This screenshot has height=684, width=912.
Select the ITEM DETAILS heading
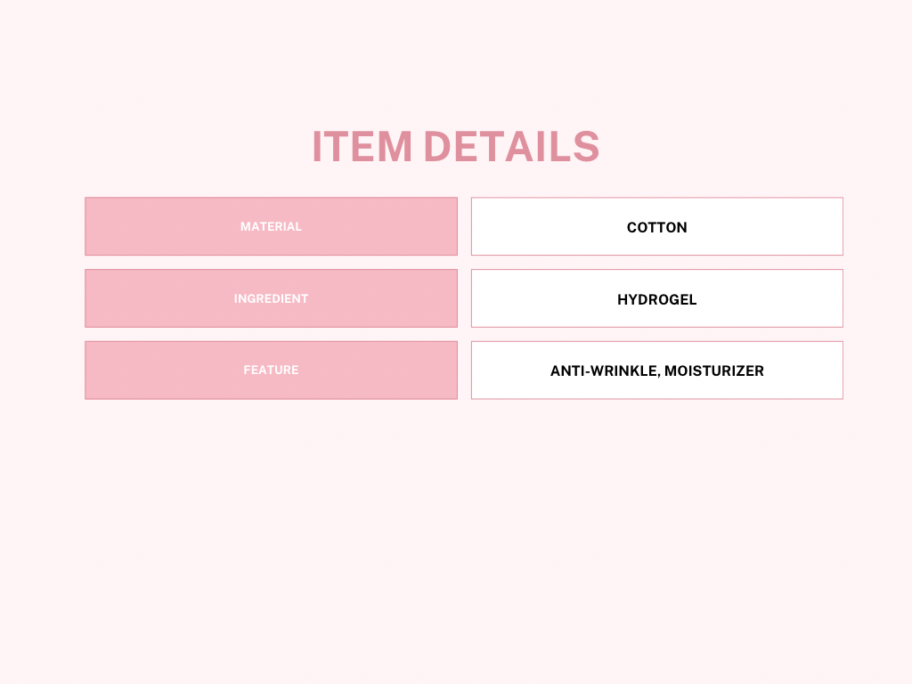coord(455,147)
